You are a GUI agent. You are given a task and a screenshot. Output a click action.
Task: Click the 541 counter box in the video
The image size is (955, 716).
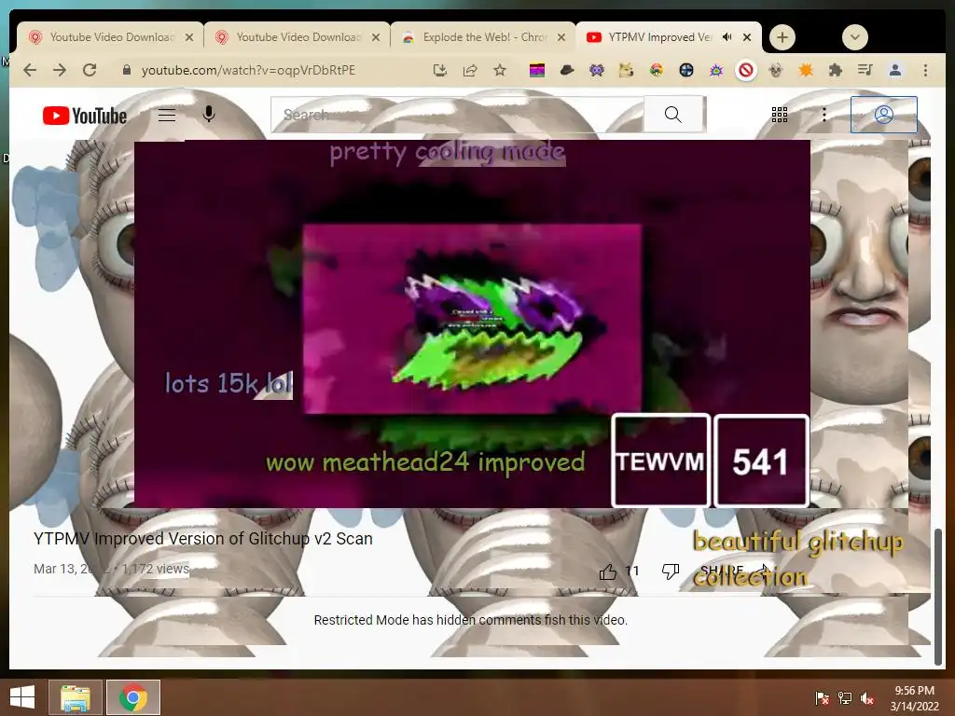pyautogui.click(x=761, y=461)
